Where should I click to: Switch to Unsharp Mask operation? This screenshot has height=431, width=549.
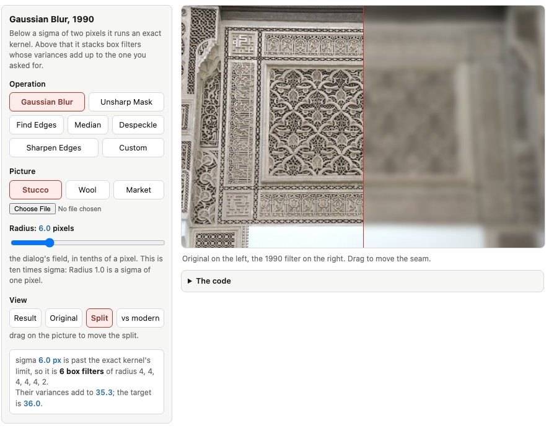(x=126, y=102)
